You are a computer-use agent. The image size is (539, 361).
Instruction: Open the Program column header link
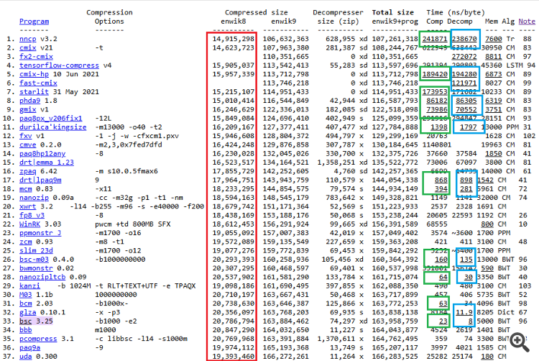tap(34, 22)
